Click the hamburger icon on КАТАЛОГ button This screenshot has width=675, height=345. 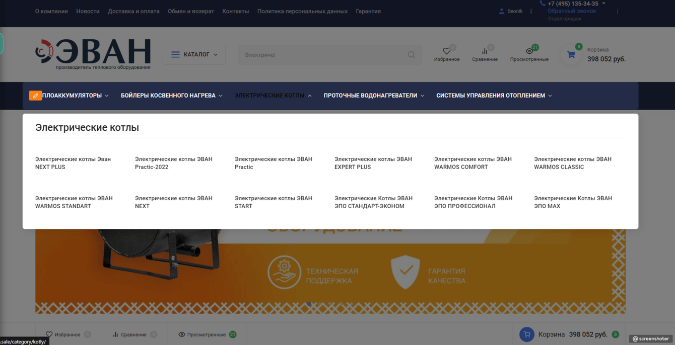click(x=175, y=54)
